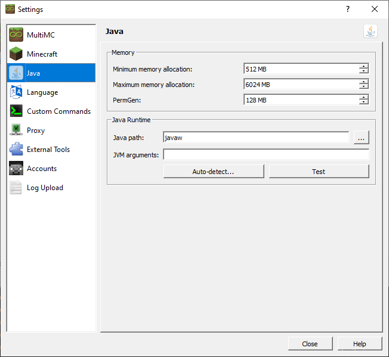The height and width of the screenshot is (357, 389).
Task: Open the External Tools page
Action: tap(51, 149)
